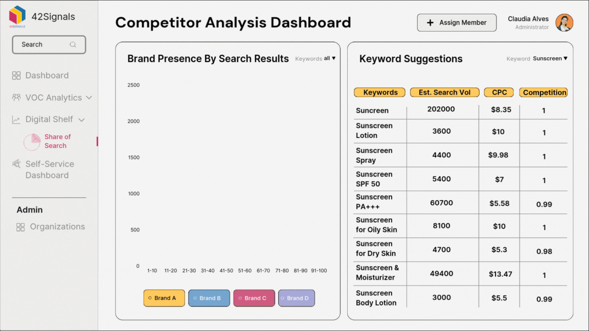
Task: Sort by the Est. Search Vol column header
Action: pos(444,92)
